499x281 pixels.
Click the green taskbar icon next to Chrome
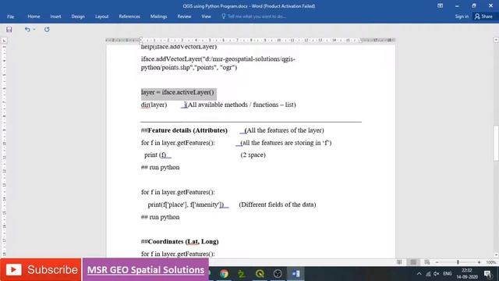pos(242,274)
